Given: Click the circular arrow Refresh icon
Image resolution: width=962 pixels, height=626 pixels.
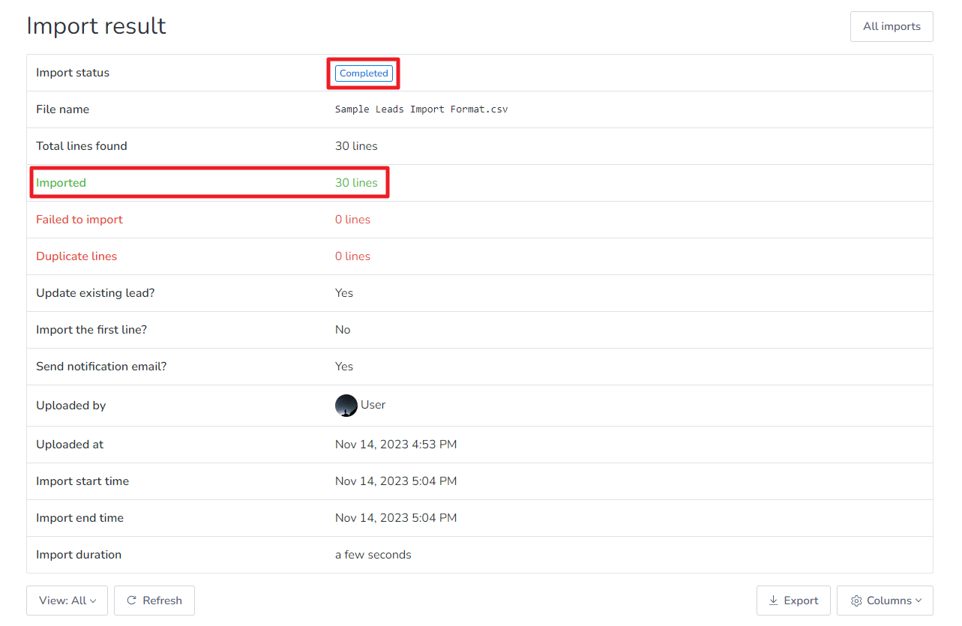Looking at the screenshot, I should 132,601.
